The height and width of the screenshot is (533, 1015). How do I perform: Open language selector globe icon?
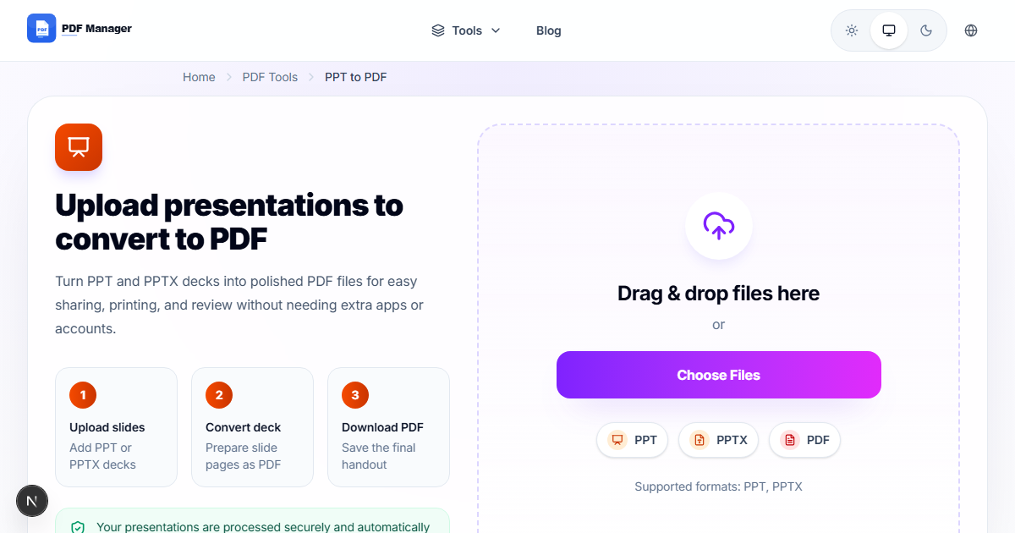(971, 30)
